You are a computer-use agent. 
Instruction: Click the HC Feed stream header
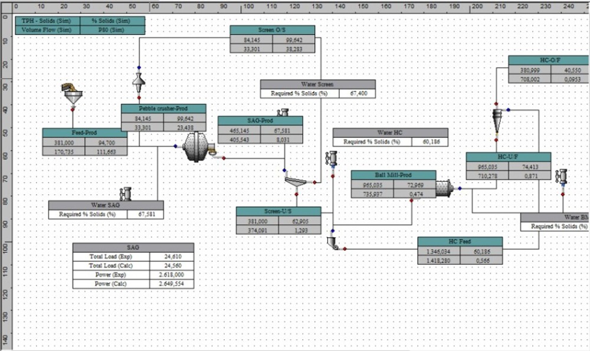pos(460,241)
